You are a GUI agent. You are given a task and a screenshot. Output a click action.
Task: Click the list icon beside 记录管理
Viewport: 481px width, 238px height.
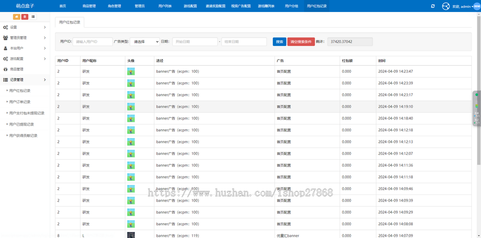pyautogui.click(x=6, y=80)
